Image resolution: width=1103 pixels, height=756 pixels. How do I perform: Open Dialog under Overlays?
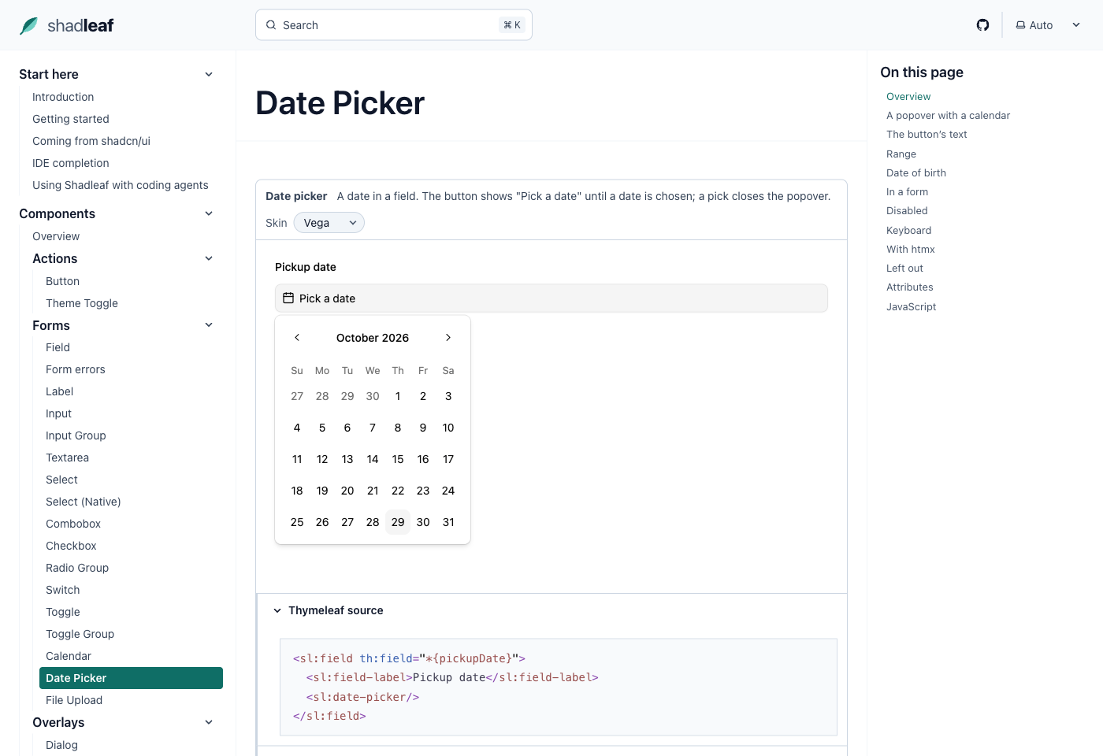coord(61,745)
